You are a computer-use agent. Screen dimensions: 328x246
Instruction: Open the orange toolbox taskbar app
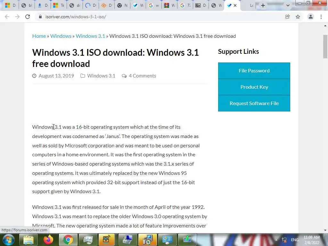coord(106,240)
